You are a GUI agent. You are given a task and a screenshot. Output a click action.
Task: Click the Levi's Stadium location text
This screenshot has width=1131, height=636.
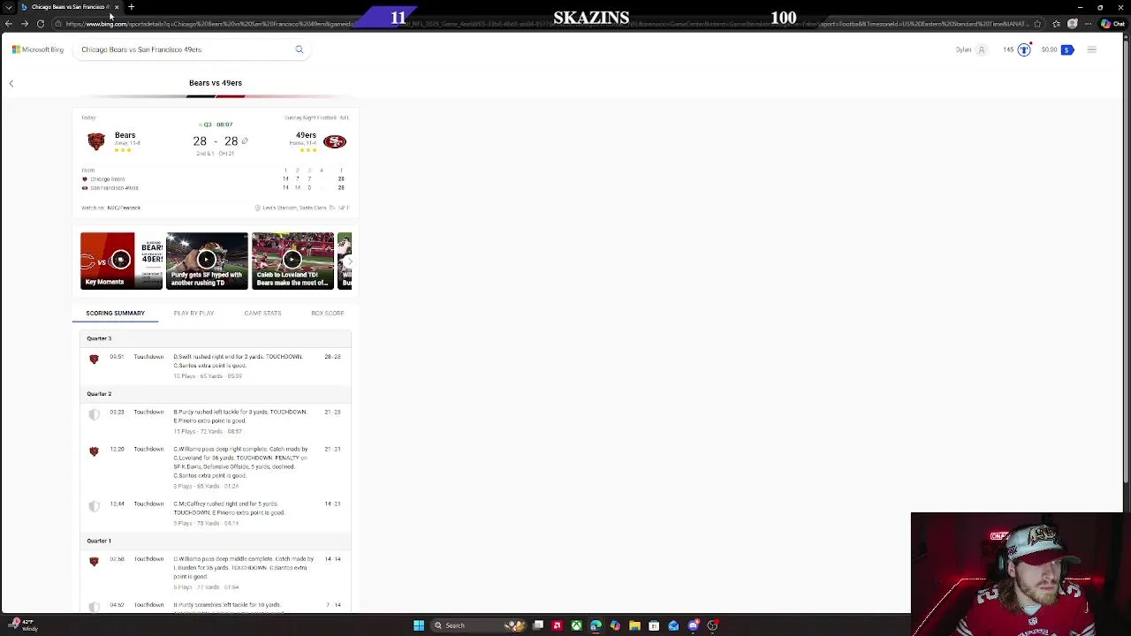point(294,208)
